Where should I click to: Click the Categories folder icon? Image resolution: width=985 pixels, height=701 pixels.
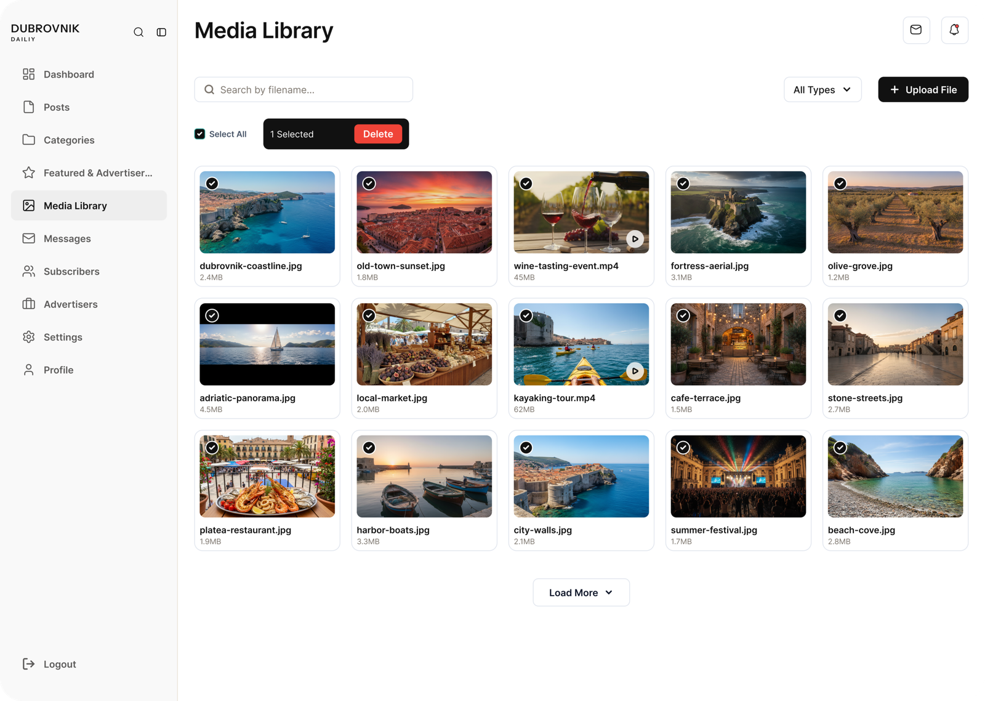[29, 140]
